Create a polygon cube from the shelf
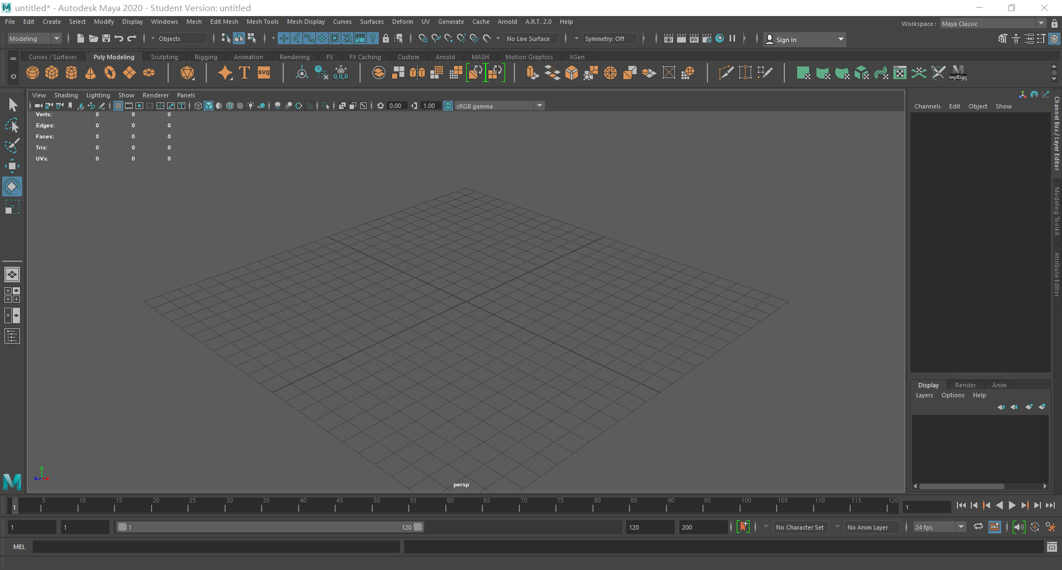1062x570 pixels. pos(51,72)
